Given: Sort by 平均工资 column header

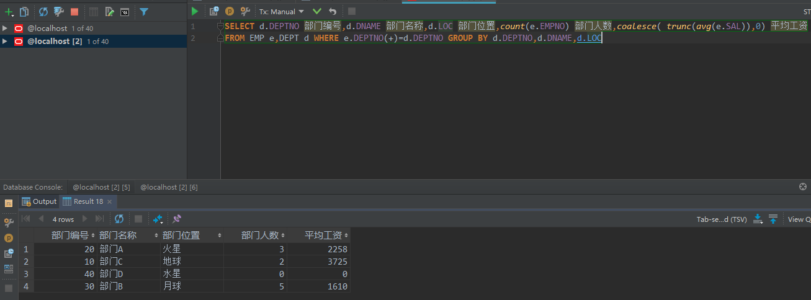Looking at the screenshot, I should tap(319, 236).
